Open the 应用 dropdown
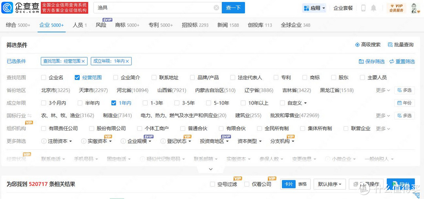Screen dimensions: 424x199 (x=314, y=8)
